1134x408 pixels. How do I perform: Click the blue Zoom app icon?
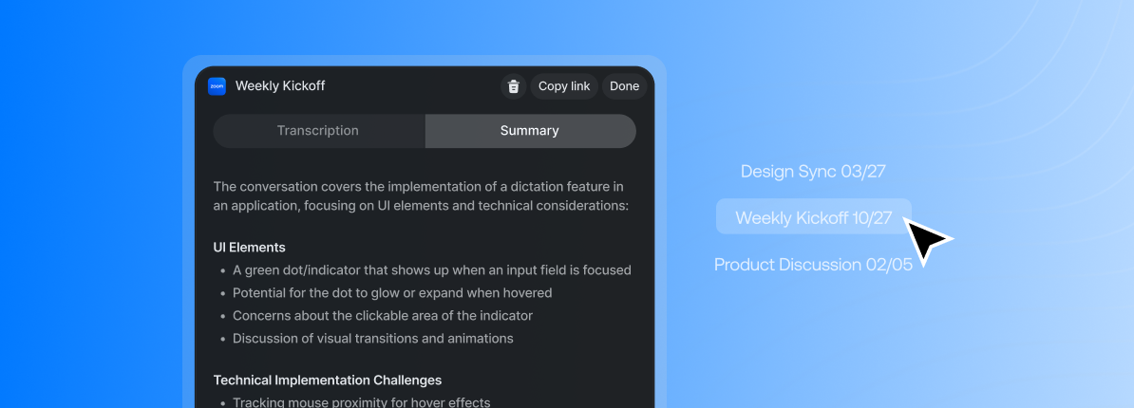click(x=217, y=86)
